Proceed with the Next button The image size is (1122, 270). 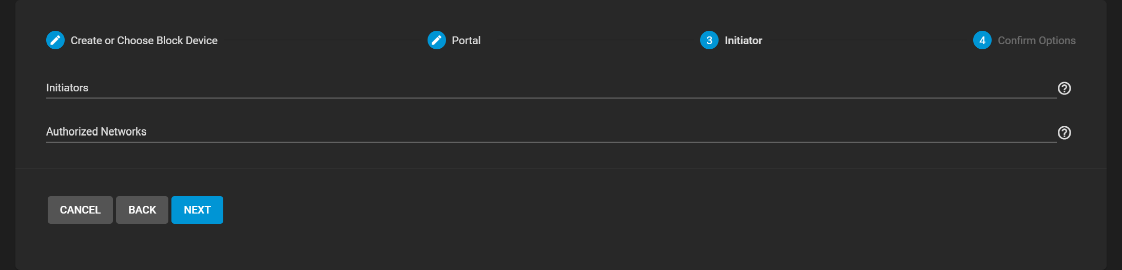coord(197,210)
